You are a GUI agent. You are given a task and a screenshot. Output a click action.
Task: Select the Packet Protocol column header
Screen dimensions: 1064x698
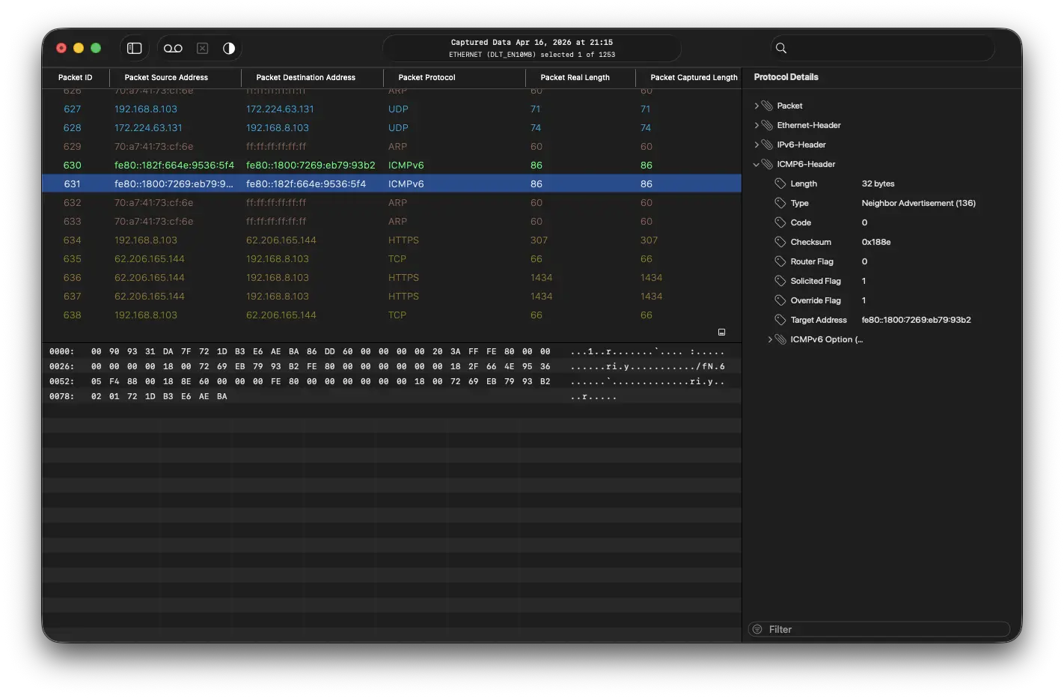pyautogui.click(x=427, y=77)
